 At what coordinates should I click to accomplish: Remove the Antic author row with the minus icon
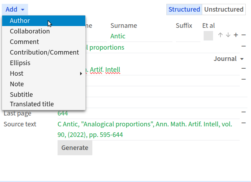(x=244, y=35)
